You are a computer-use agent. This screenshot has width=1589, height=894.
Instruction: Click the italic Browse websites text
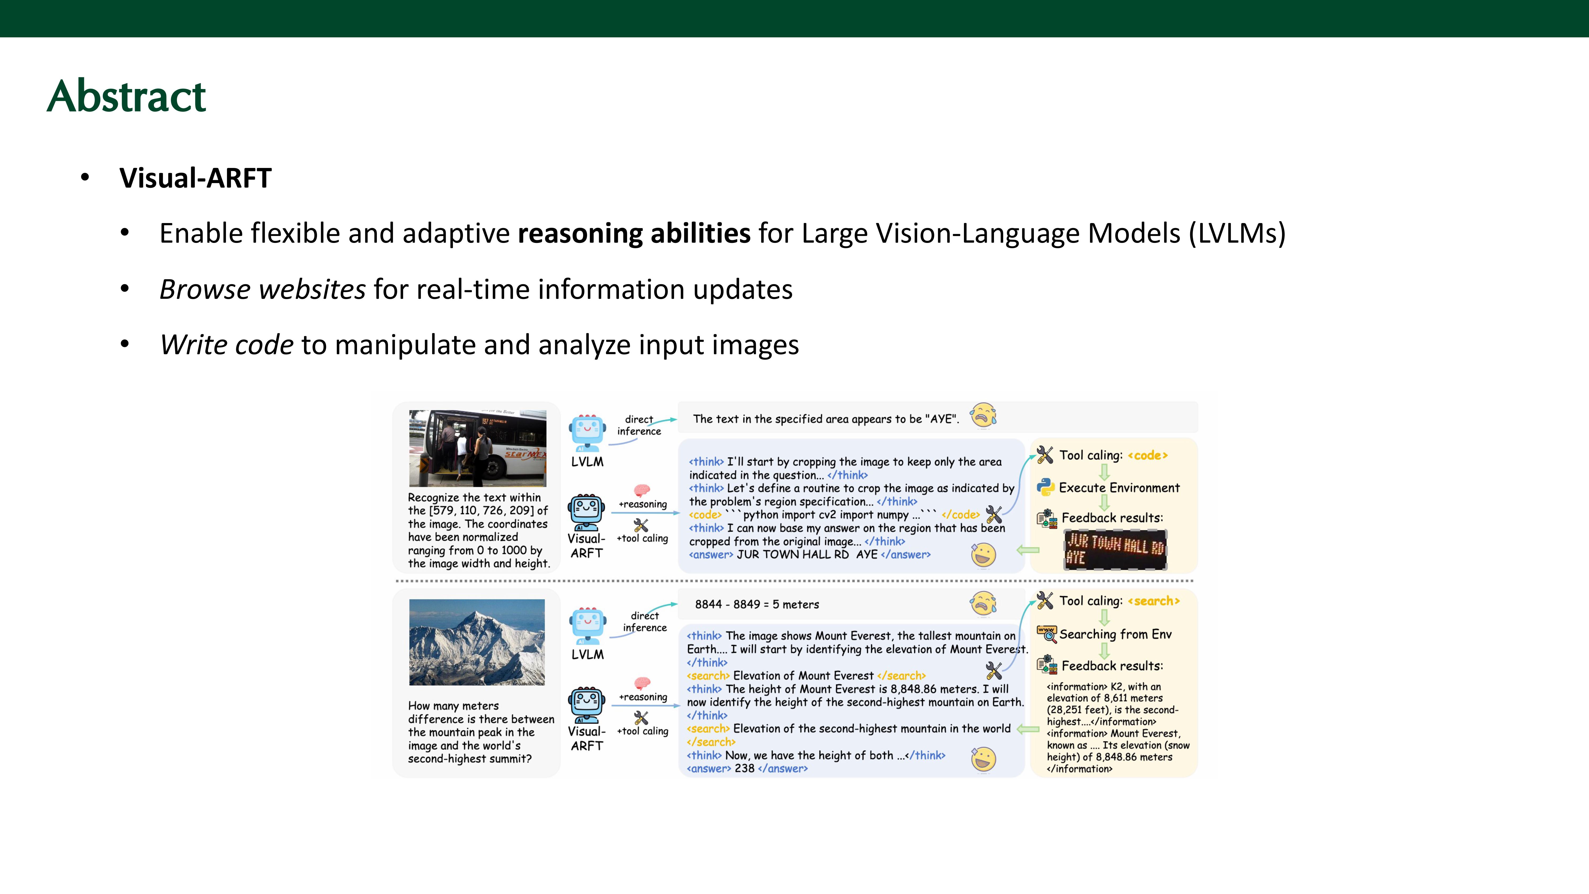click(x=262, y=289)
